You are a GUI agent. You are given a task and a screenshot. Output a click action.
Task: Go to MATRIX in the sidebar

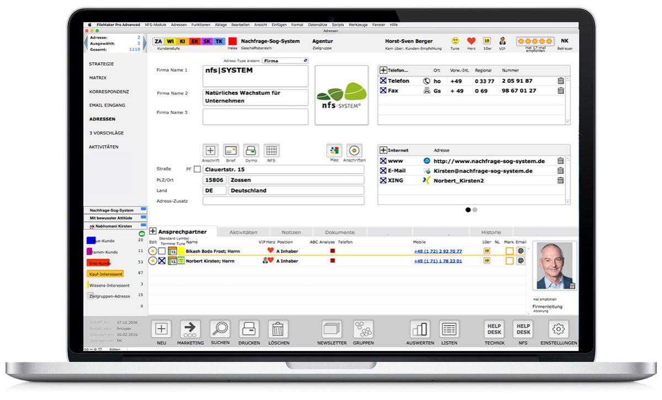[x=98, y=78]
